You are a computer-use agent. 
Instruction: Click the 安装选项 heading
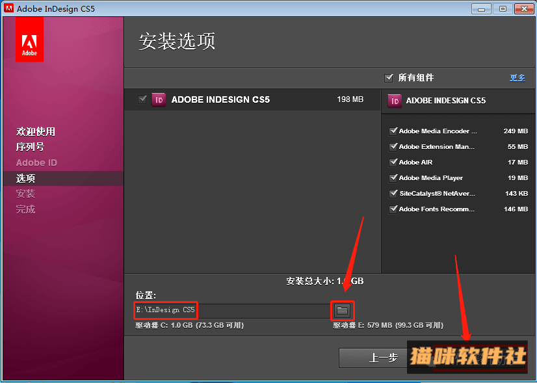pyautogui.click(x=177, y=42)
